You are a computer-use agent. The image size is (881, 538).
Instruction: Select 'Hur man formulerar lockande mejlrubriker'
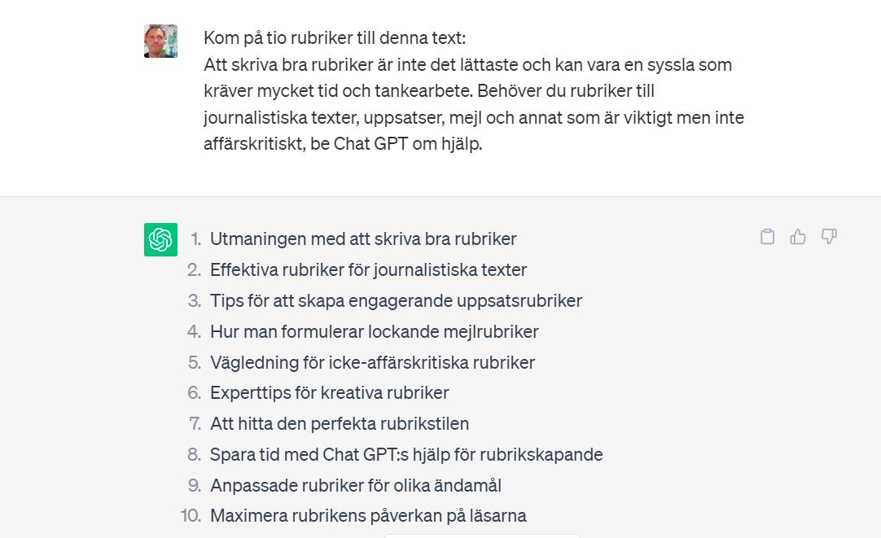click(x=375, y=332)
